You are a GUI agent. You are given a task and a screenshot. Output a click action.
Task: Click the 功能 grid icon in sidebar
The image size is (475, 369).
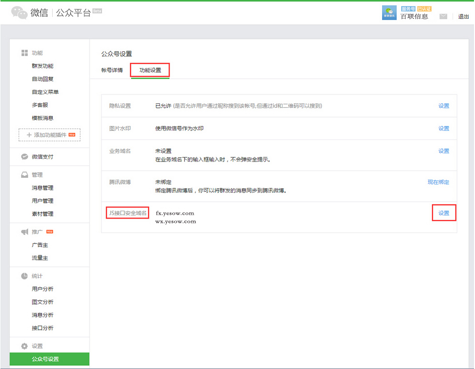click(24, 53)
